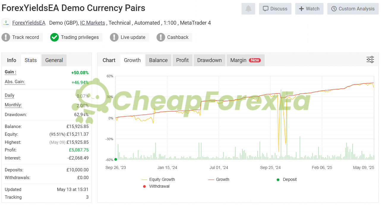Click the bell notification icon

[249, 9]
